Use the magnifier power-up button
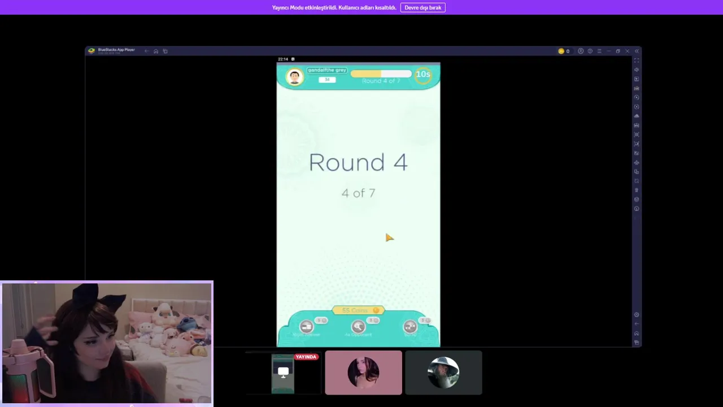Image resolution: width=723 pixels, height=407 pixels. click(x=358, y=327)
